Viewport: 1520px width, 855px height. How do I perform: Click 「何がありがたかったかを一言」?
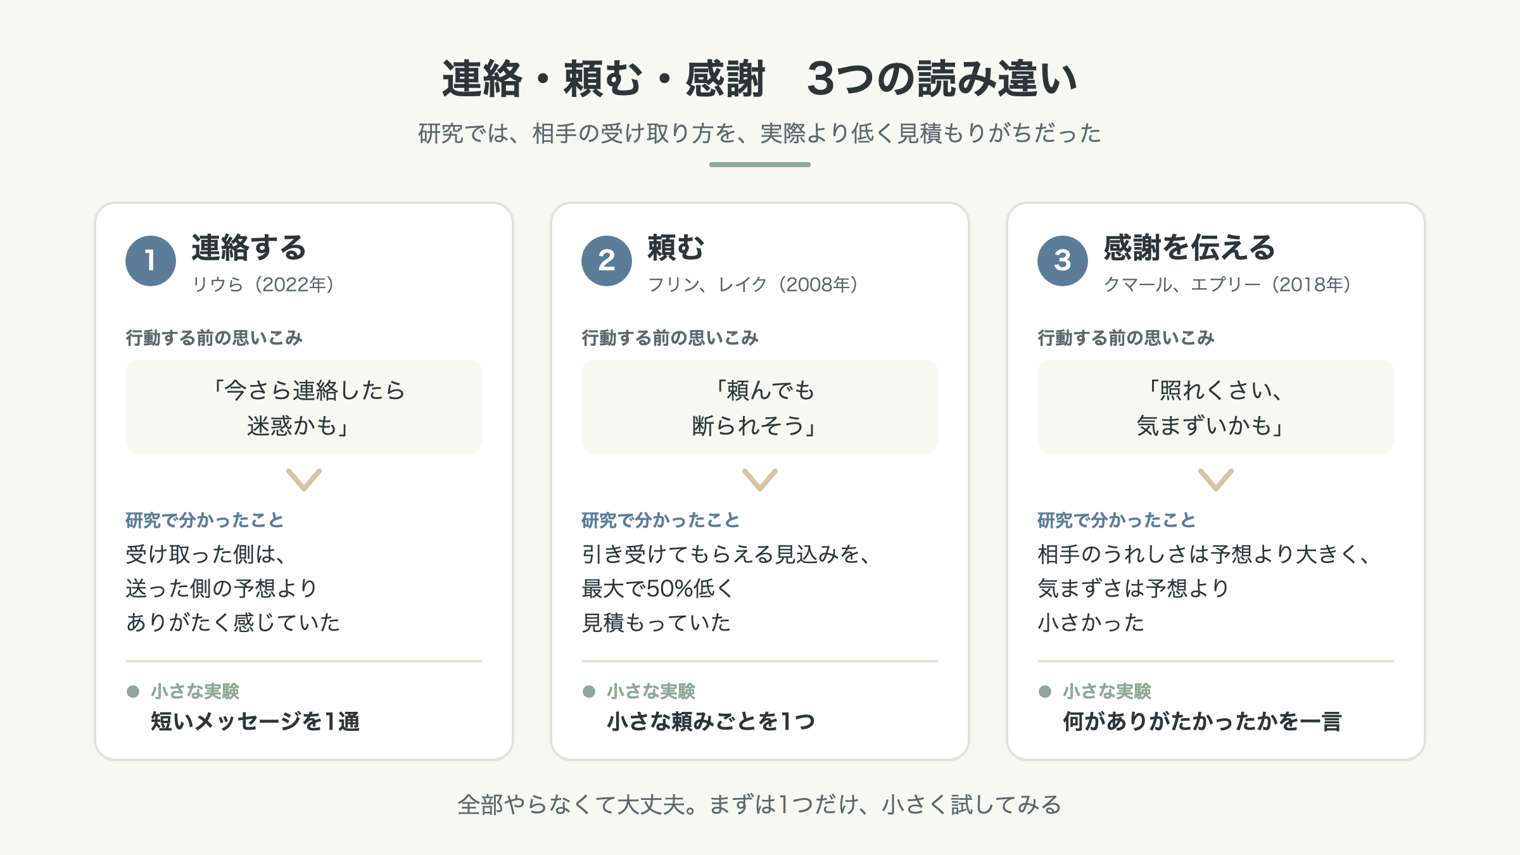(1202, 721)
